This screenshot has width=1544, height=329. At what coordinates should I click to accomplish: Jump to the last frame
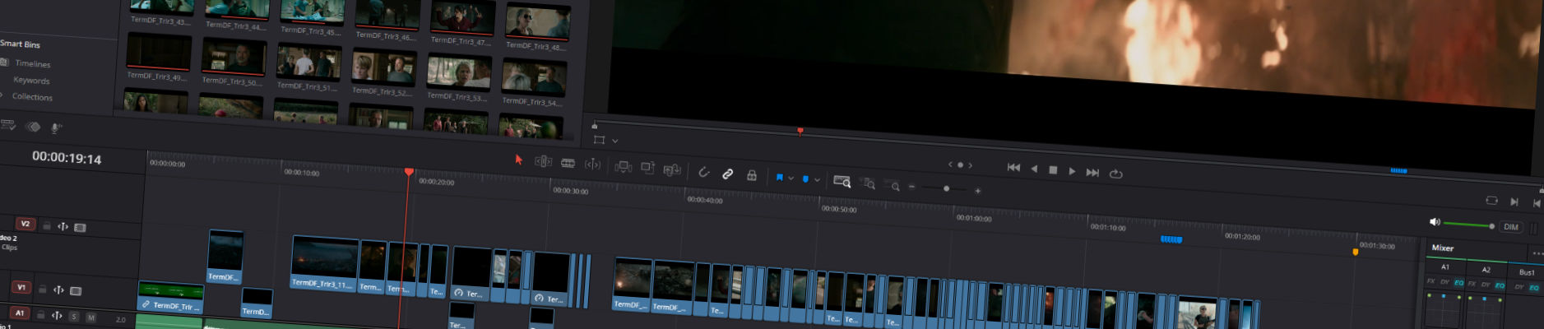(1092, 172)
